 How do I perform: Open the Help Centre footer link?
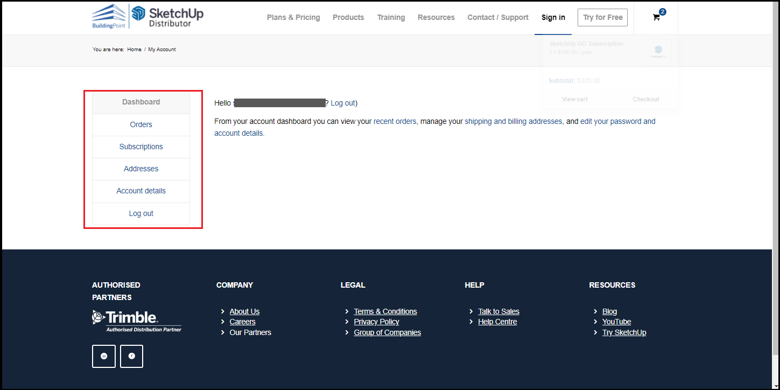[497, 322]
